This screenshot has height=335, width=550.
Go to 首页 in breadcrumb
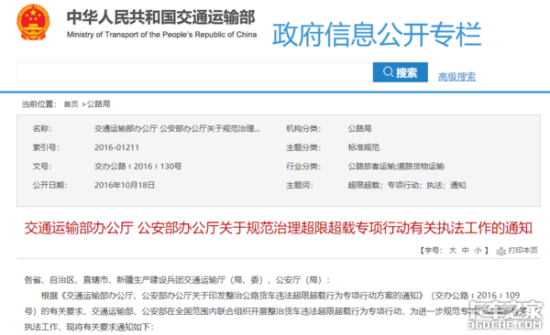[71, 104]
